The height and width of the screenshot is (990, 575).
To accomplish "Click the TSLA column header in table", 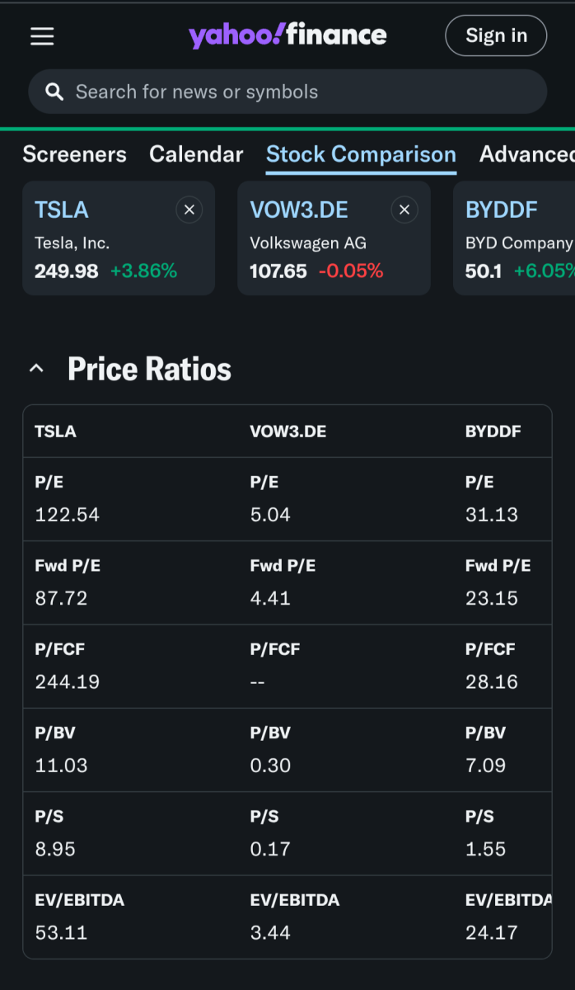I will pyautogui.click(x=56, y=431).
